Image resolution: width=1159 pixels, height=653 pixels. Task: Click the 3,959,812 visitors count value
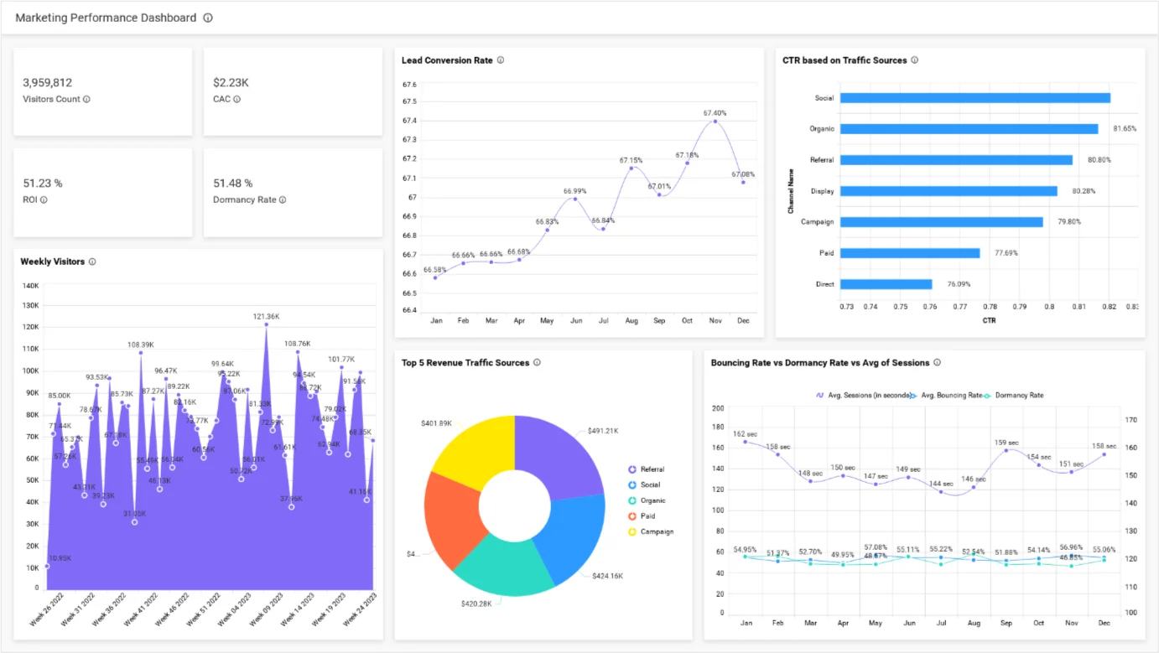click(x=47, y=83)
